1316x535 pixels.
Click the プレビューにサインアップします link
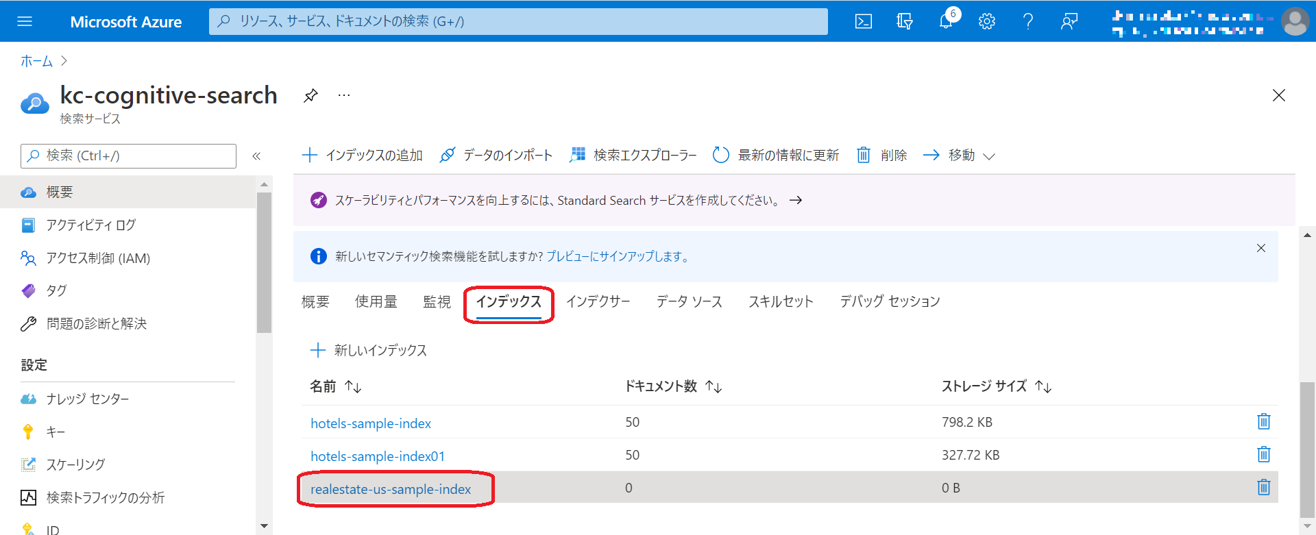pos(617,256)
